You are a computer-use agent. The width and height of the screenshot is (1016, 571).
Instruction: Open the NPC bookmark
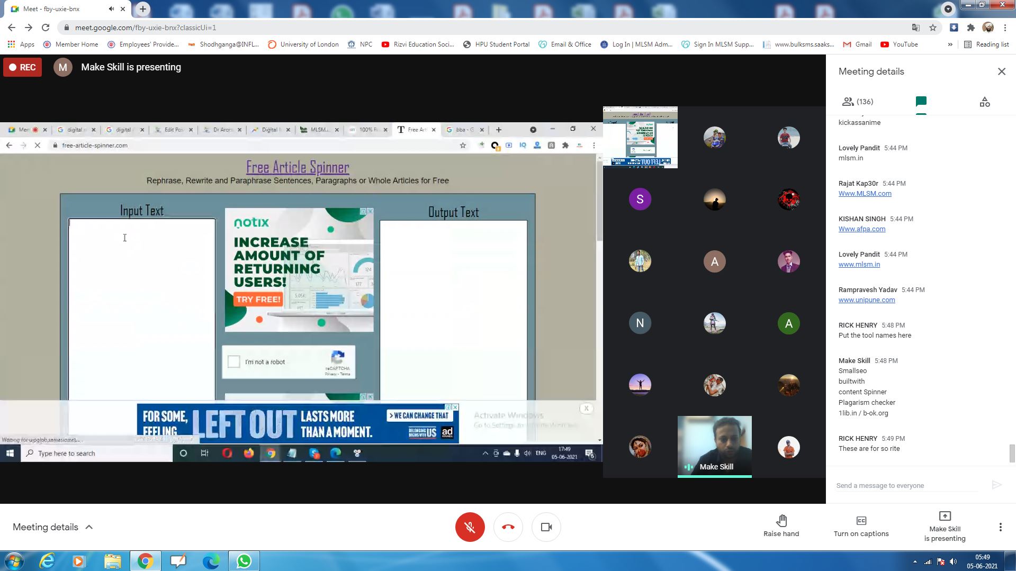360,44
